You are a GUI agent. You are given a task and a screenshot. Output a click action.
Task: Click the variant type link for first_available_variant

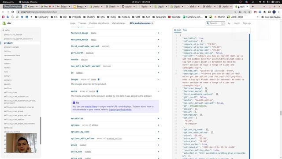pos(106,46)
